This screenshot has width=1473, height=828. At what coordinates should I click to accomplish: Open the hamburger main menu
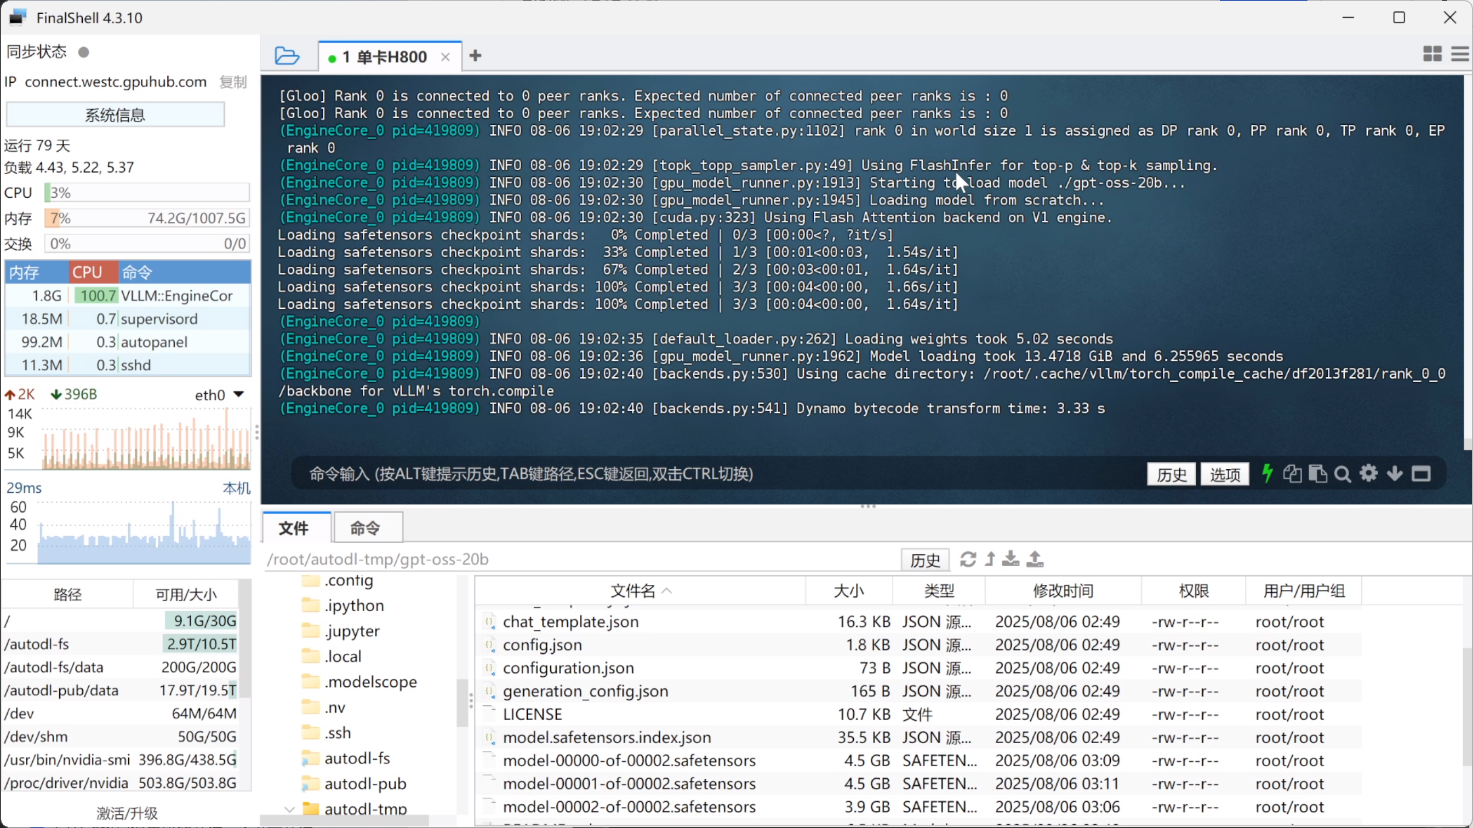pyautogui.click(x=1460, y=54)
